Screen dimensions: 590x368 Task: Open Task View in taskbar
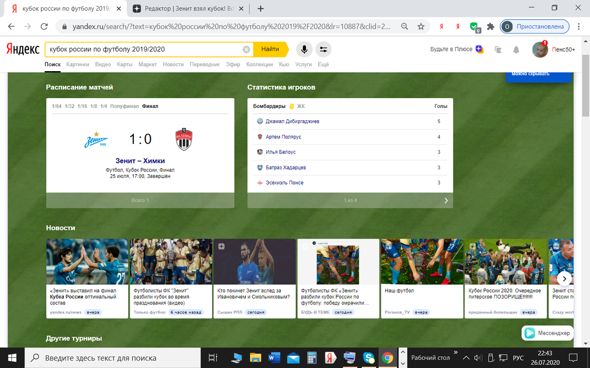point(212,358)
